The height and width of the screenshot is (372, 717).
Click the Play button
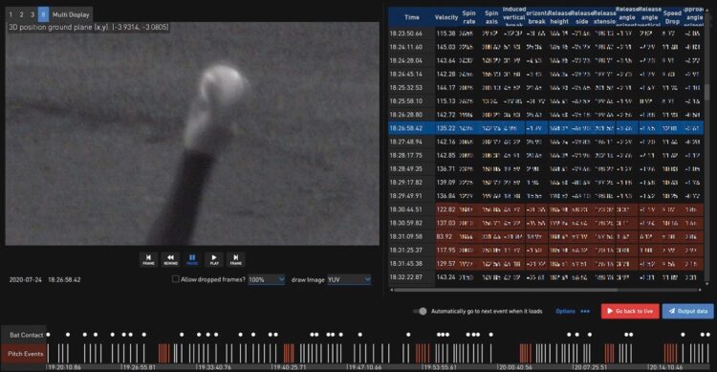click(214, 259)
